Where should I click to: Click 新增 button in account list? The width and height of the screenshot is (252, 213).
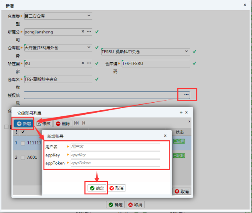[23, 123]
